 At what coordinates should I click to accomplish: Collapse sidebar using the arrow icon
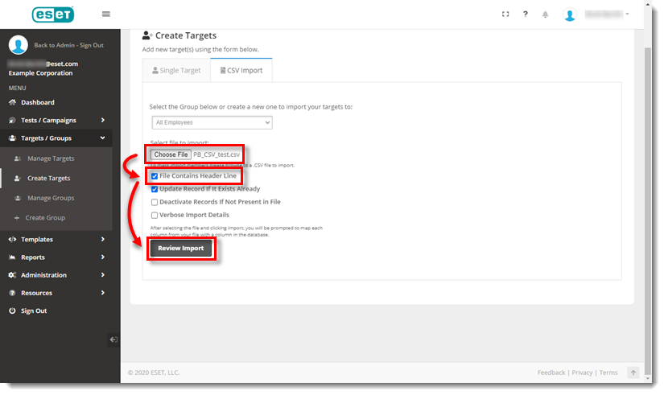[x=113, y=339]
